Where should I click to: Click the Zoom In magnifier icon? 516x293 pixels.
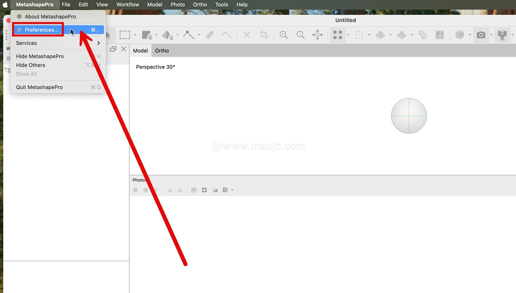pos(284,35)
